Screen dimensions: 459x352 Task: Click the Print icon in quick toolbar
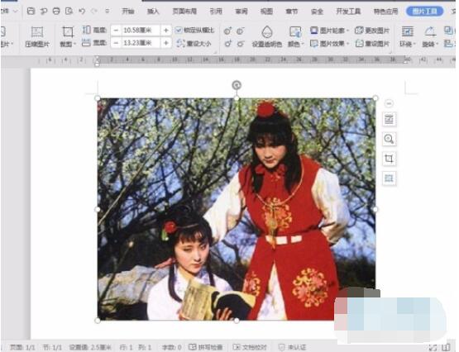pyautogui.click(x=56, y=12)
